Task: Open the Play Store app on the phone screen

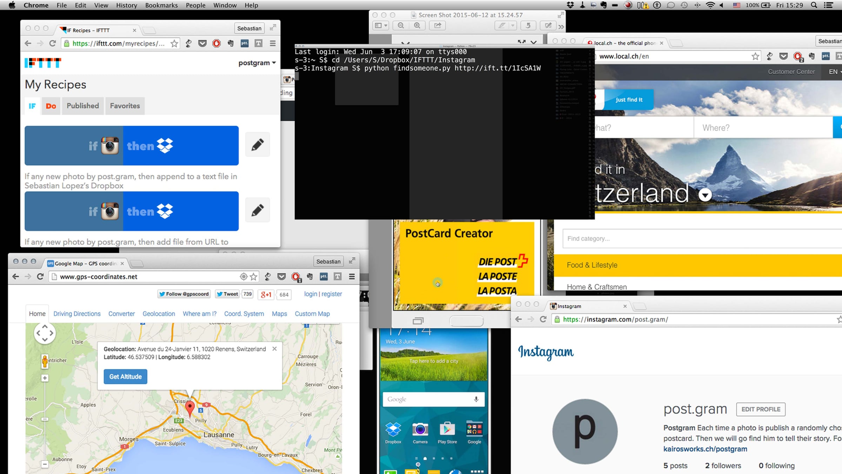Action: (447, 433)
